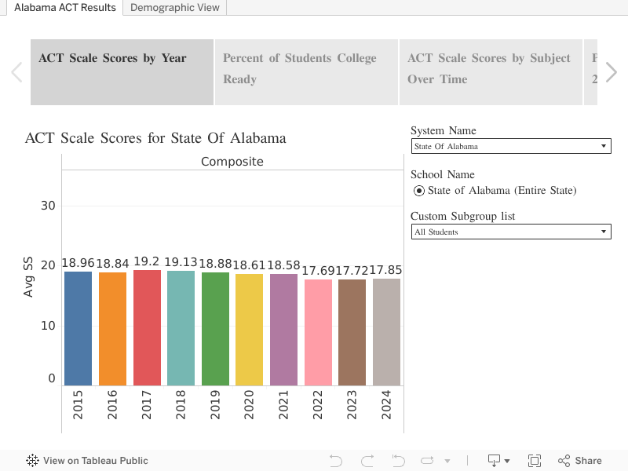Image resolution: width=628 pixels, height=471 pixels.
Task: Click the Share button
Action: (580, 461)
